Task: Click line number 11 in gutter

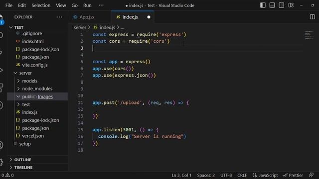Action: coord(80,102)
